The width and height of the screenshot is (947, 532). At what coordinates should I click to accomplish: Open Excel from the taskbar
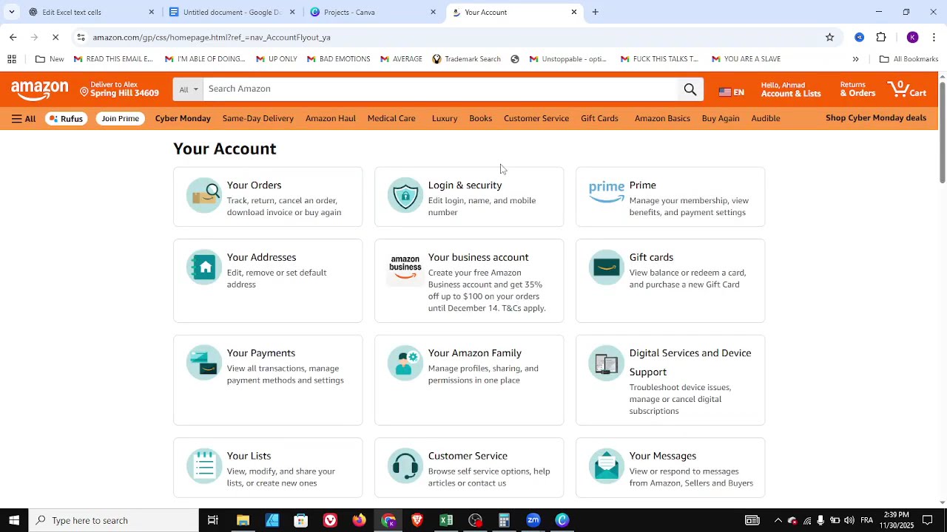click(446, 520)
